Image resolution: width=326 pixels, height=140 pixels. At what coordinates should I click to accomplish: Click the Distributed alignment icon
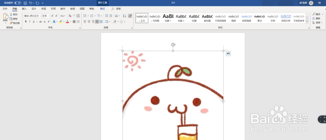click(101, 21)
